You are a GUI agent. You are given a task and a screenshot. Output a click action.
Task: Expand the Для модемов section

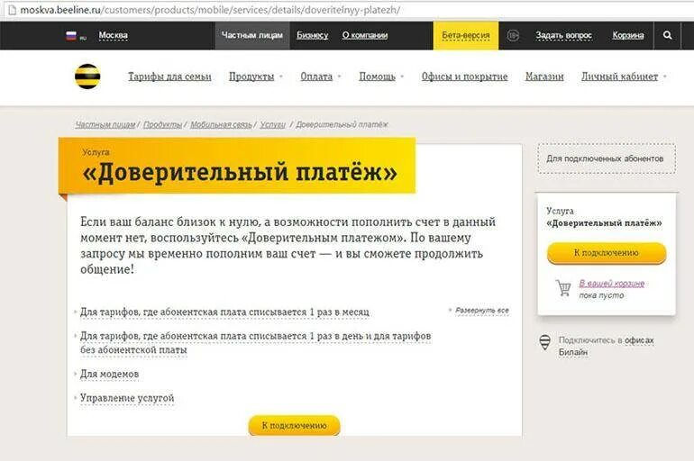(x=109, y=374)
